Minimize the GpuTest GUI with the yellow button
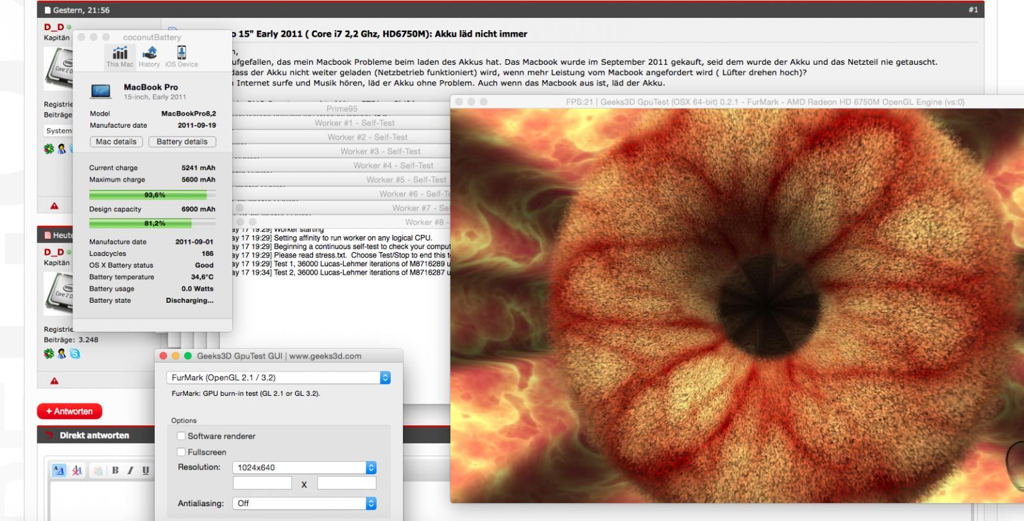 click(175, 356)
